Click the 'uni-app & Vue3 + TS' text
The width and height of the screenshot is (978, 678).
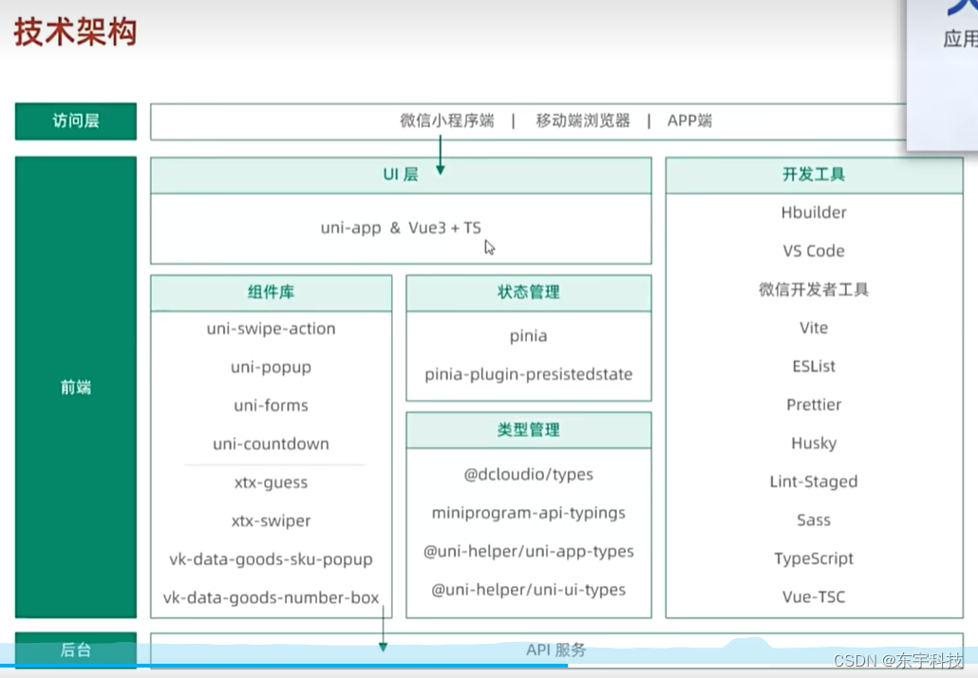click(x=401, y=228)
